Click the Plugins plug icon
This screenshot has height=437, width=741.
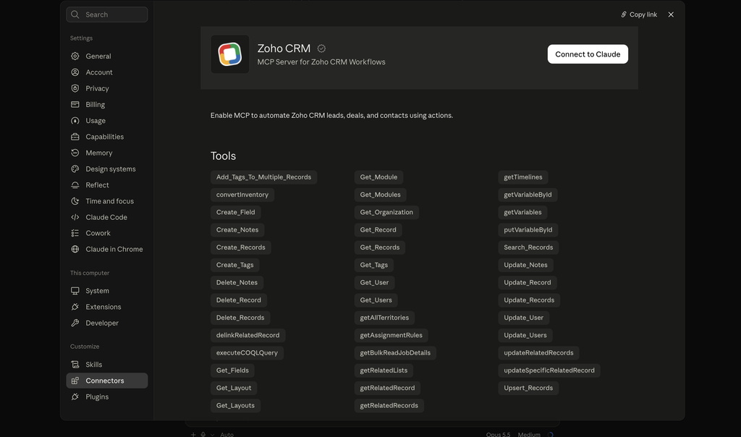click(x=75, y=396)
